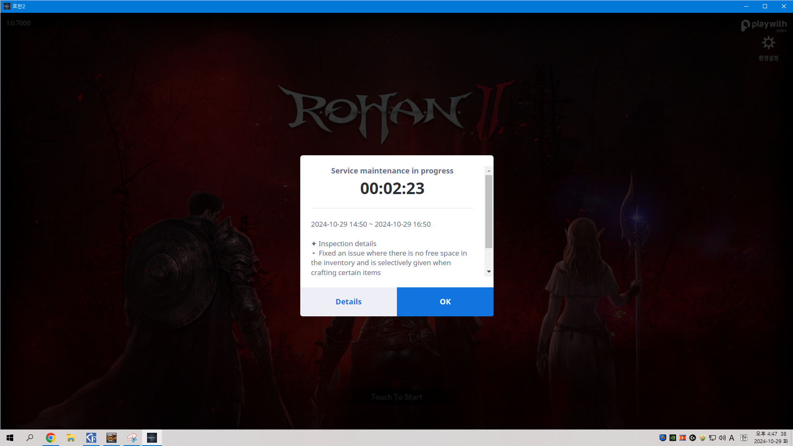The width and height of the screenshot is (793, 446).
Task: Click the Touch To Start text
Action: pos(396,397)
